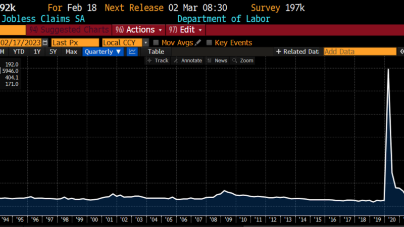Open the Edit menu
404x227 pixels.
186,30
